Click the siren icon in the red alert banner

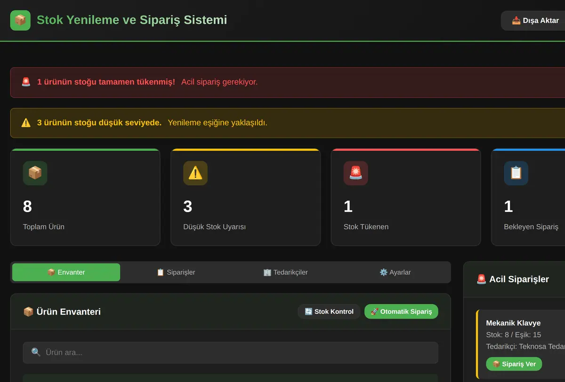(26, 82)
